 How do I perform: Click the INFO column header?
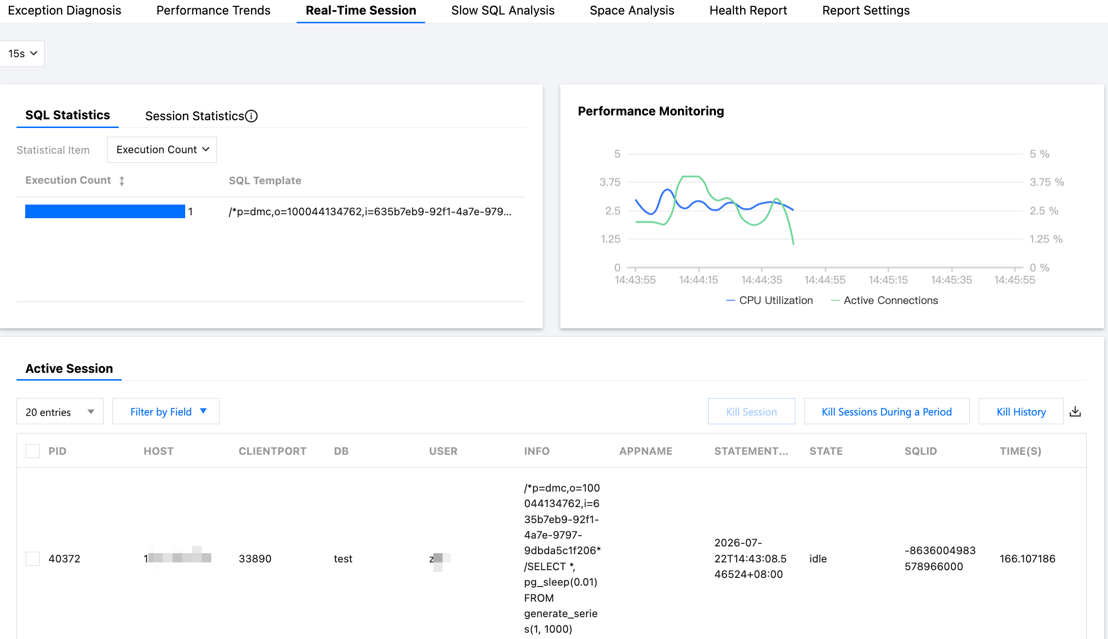[537, 451]
